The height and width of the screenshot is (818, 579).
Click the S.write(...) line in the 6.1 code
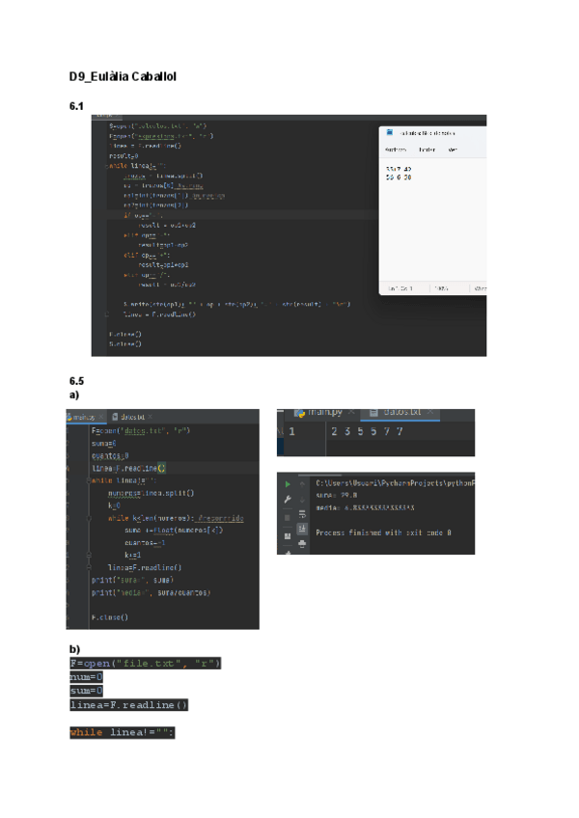click(x=237, y=304)
